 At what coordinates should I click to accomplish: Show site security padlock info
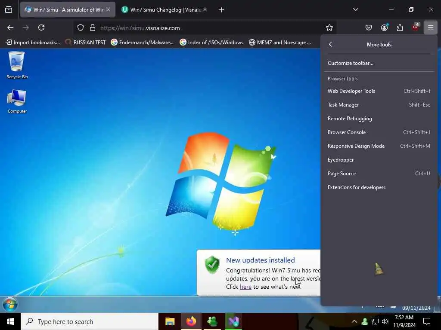[93, 28]
